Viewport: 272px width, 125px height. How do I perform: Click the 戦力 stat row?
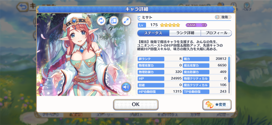[x=205, y=59]
